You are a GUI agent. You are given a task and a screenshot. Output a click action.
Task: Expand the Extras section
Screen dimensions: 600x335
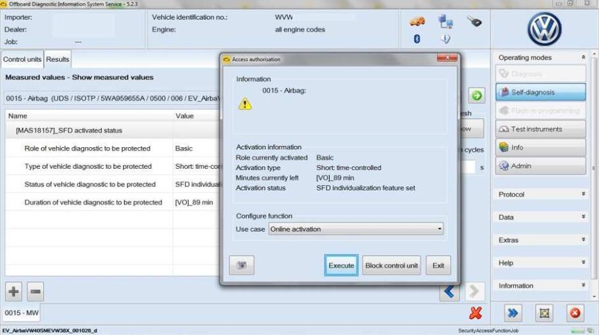coord(583,240)
